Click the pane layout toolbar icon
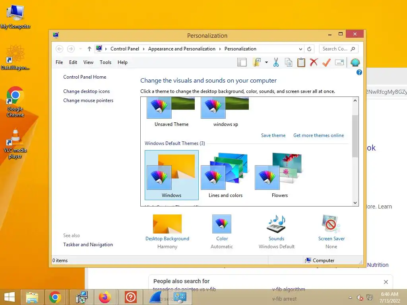The height and width of the screenshot is (305, 407). [x=242, y=62]
